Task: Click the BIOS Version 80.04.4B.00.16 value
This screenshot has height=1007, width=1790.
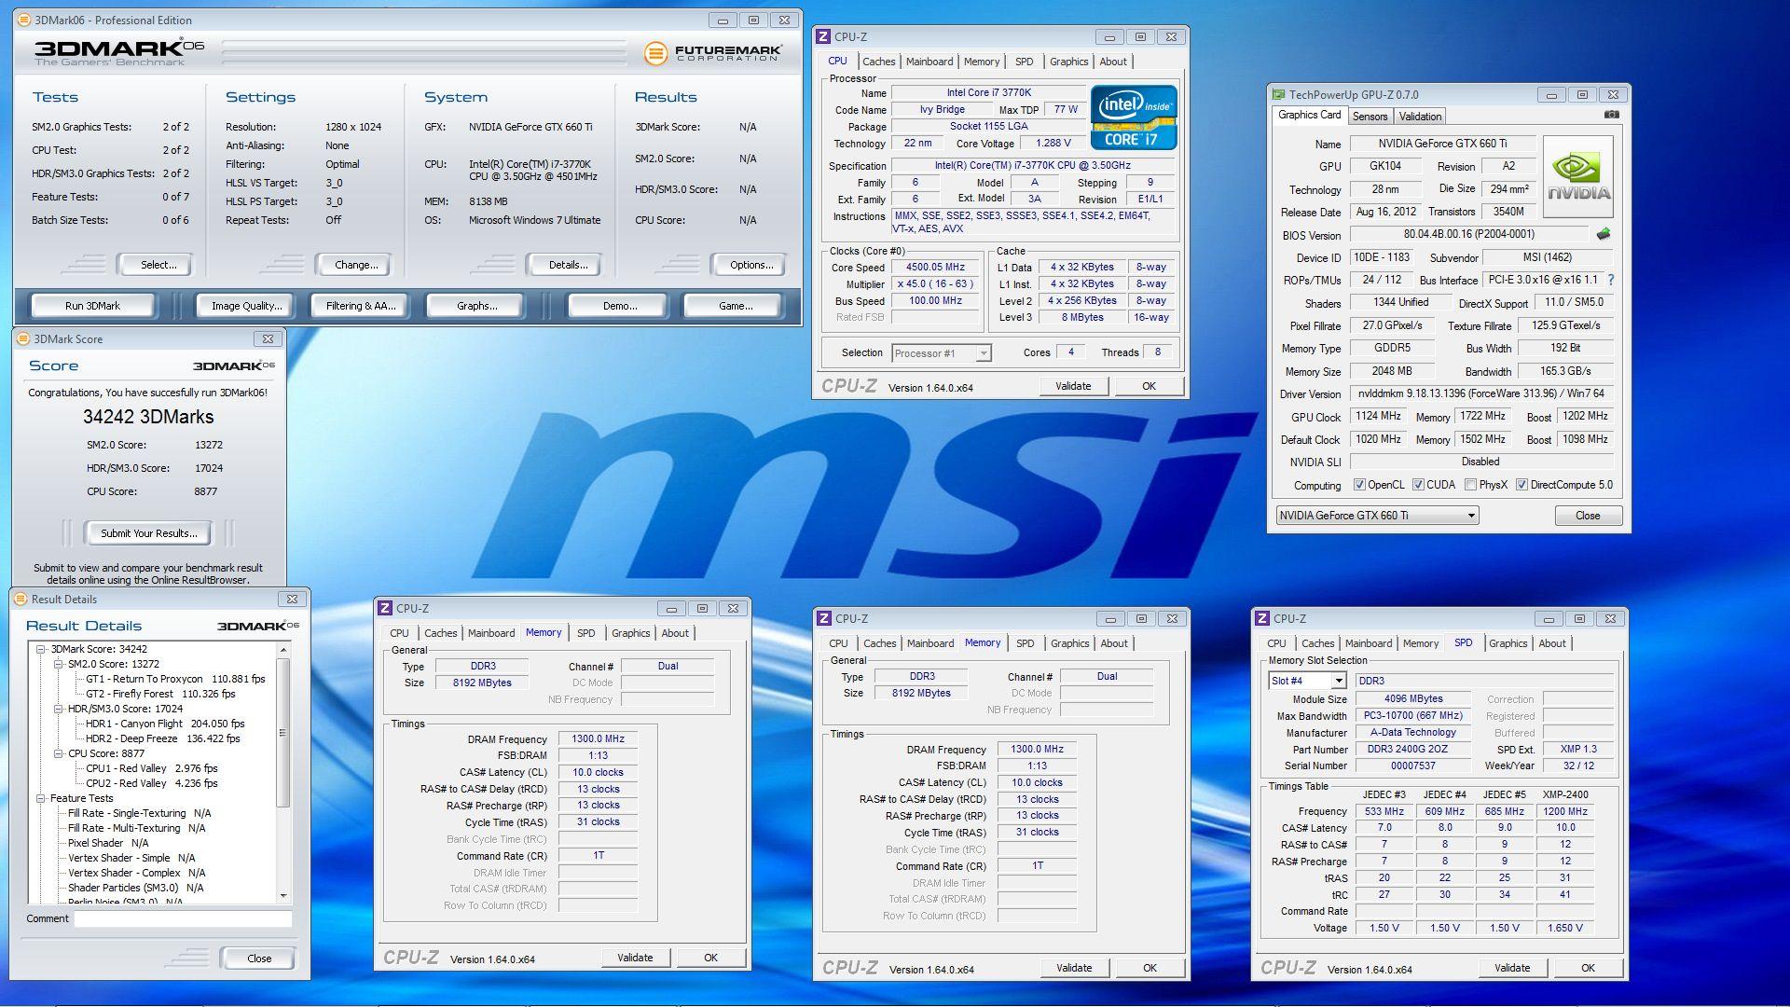Action: tap(1469, 235)
